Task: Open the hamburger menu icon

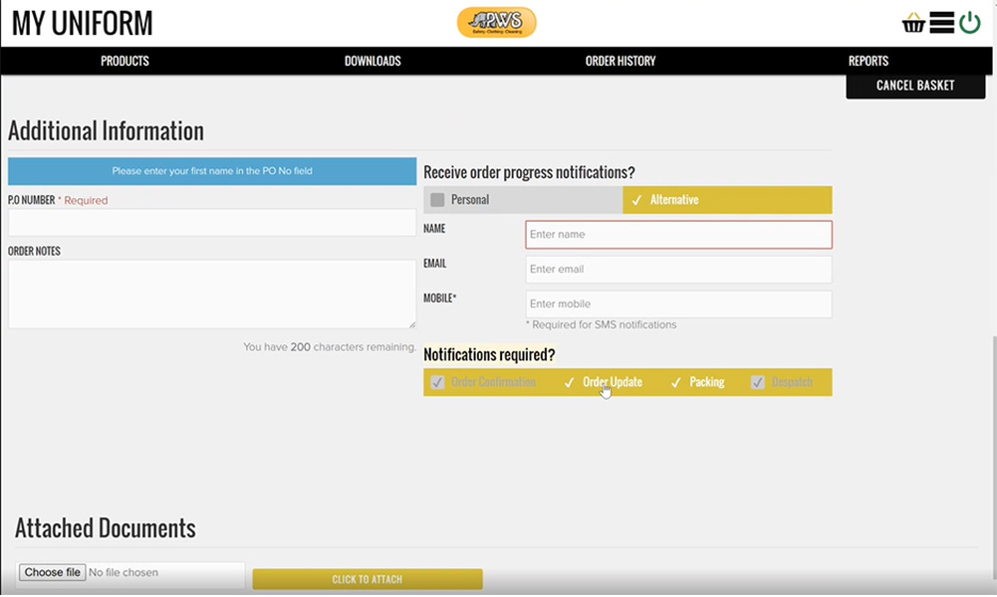Action: click(941, 23)
